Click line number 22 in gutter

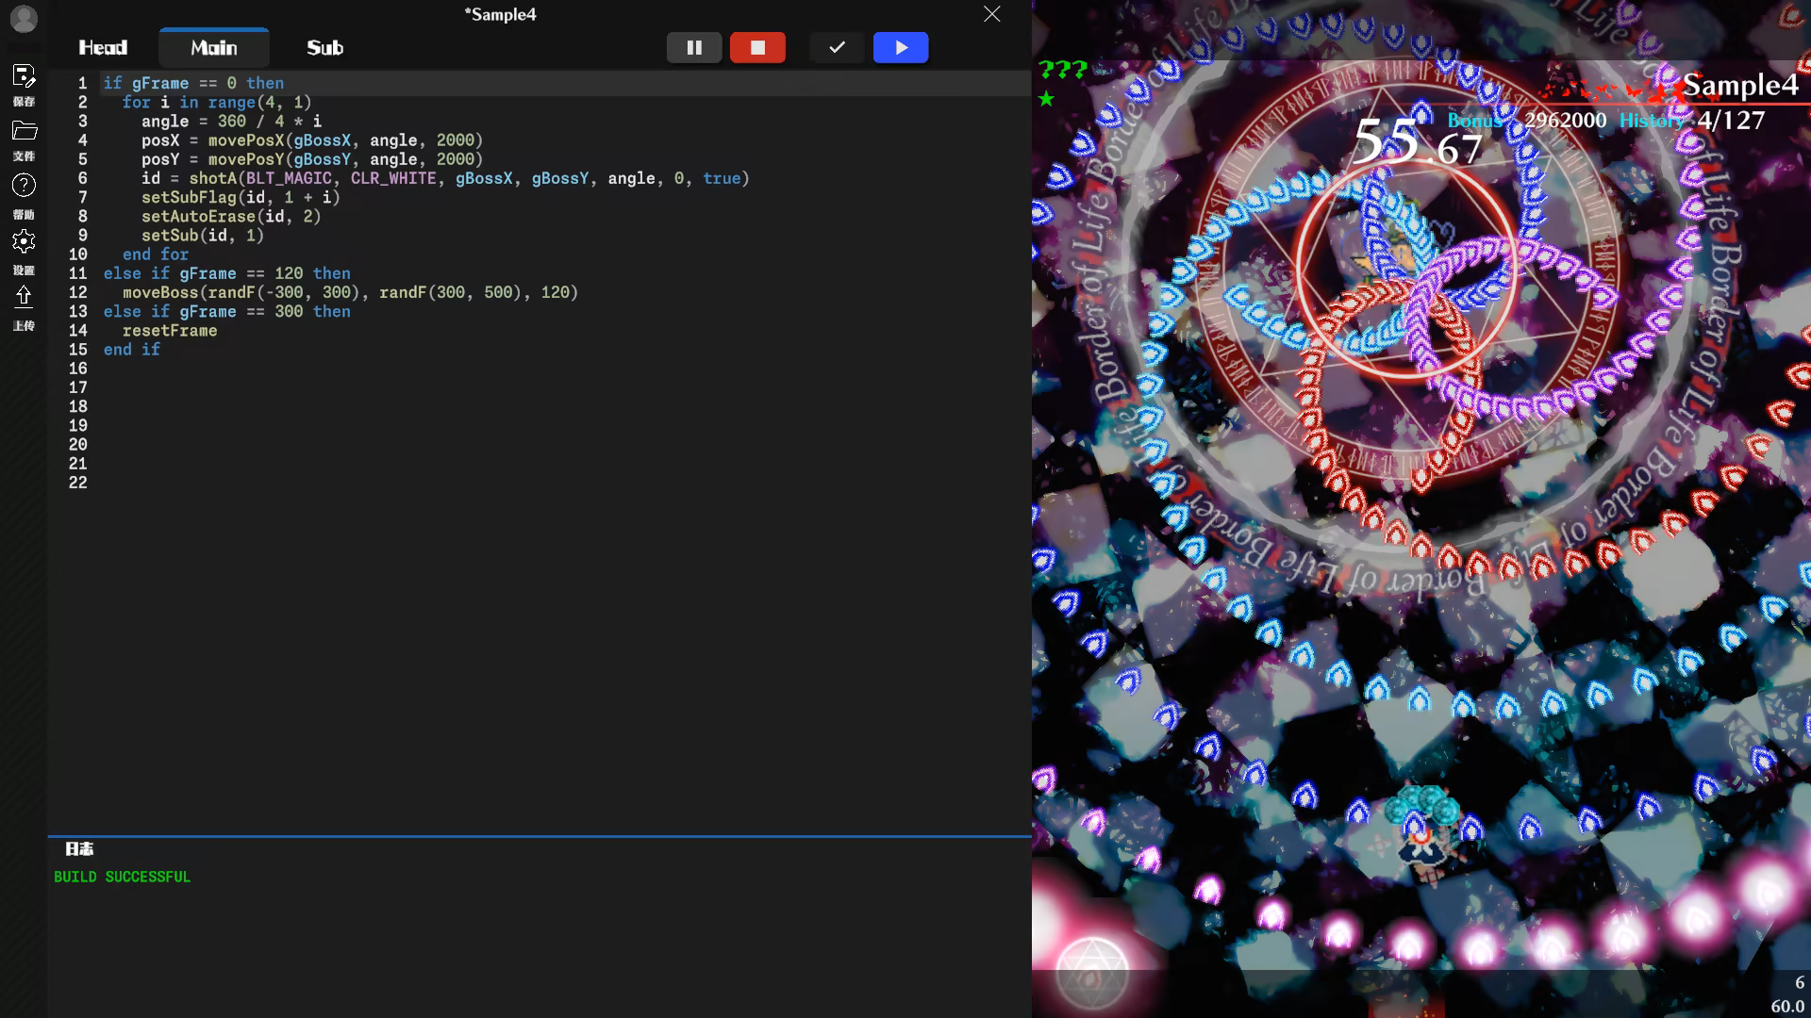pyautogui.click(x=77, y=483)
